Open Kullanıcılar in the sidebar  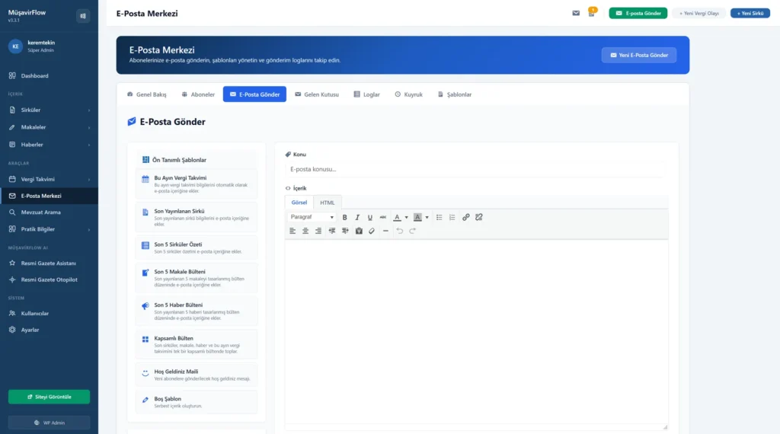(50, 313)
